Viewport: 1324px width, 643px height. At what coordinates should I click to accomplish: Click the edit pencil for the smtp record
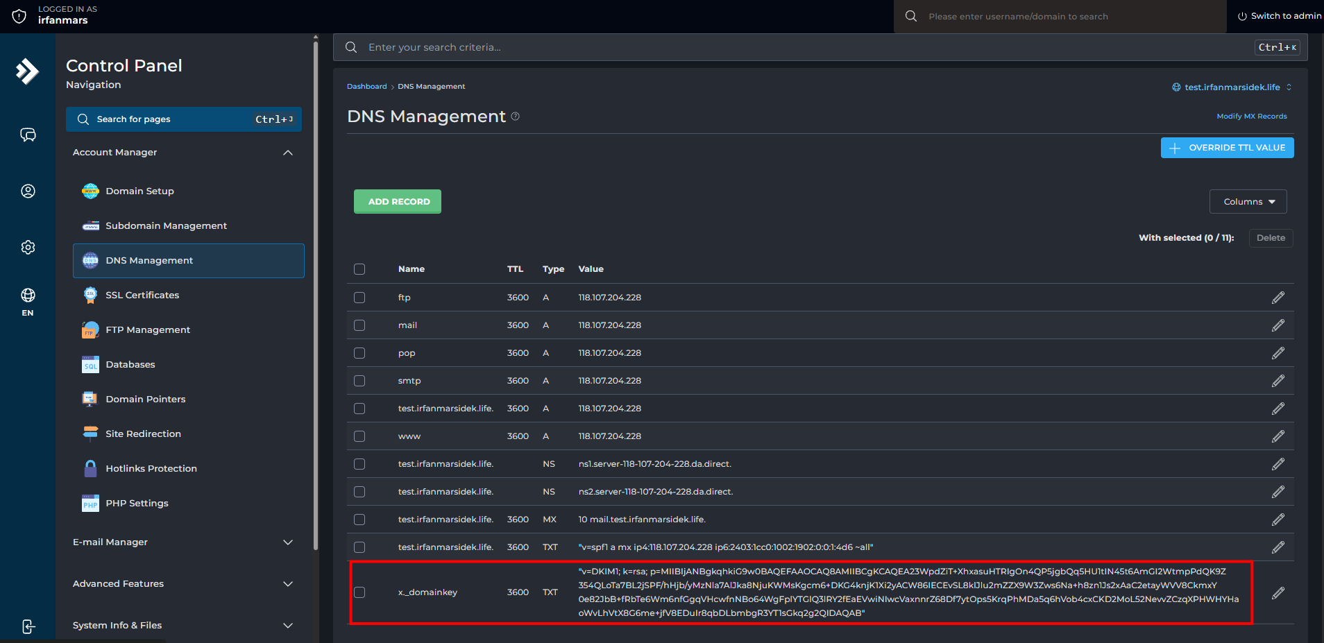1278,381
